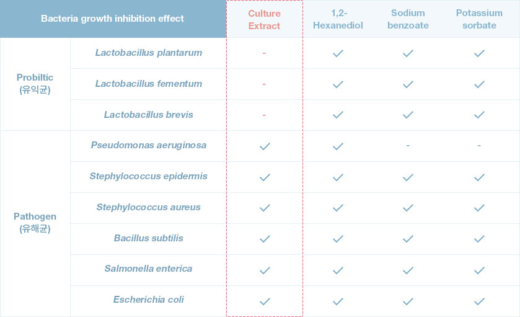Click the Culture Extract dash for Lactobacillus plantarum

tap(264, 53)
